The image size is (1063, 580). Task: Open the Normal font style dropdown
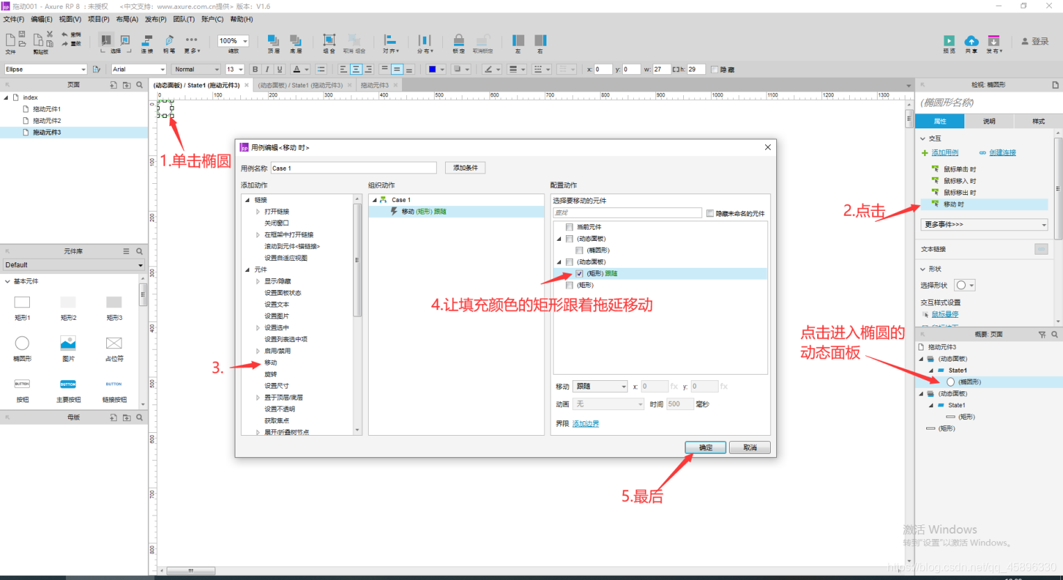click(196, 69)
